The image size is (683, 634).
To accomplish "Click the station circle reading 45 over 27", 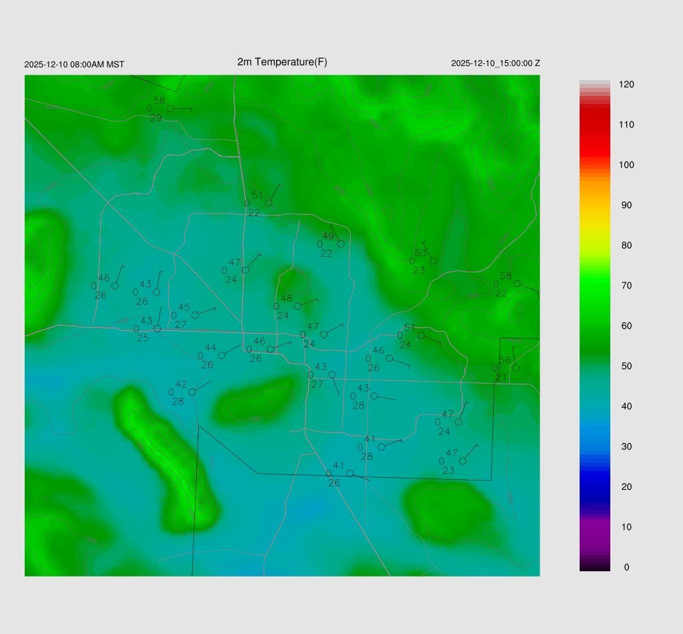I will [x=195, y=315].
